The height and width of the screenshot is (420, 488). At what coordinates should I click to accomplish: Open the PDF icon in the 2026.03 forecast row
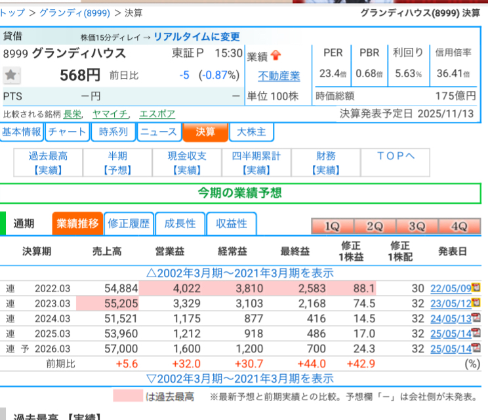click(476, 349)
